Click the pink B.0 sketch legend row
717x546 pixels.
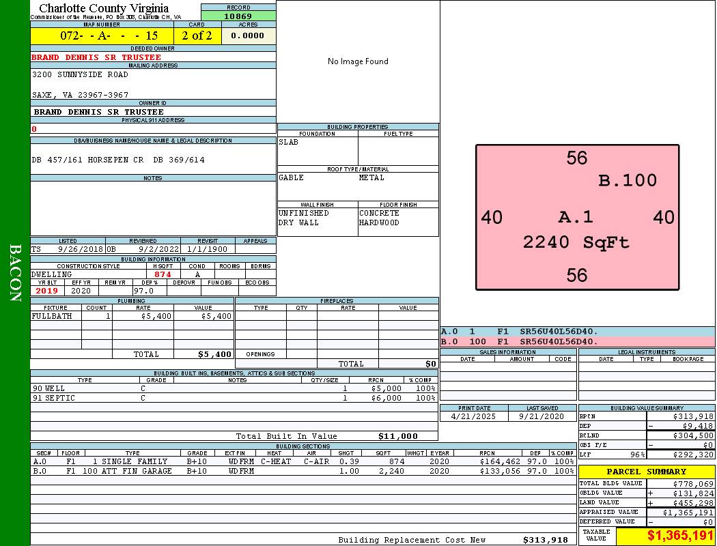[x=577, y=341]
